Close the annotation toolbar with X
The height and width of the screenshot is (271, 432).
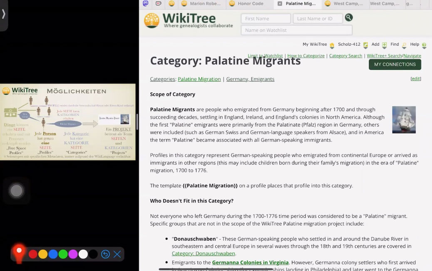(x=117, y=254)
